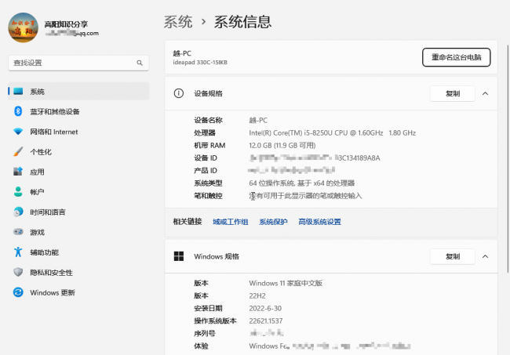The height and width of the screenshot is (355, 510).
Task: Click the system type value 64 位操作系统
Action: 302,183
